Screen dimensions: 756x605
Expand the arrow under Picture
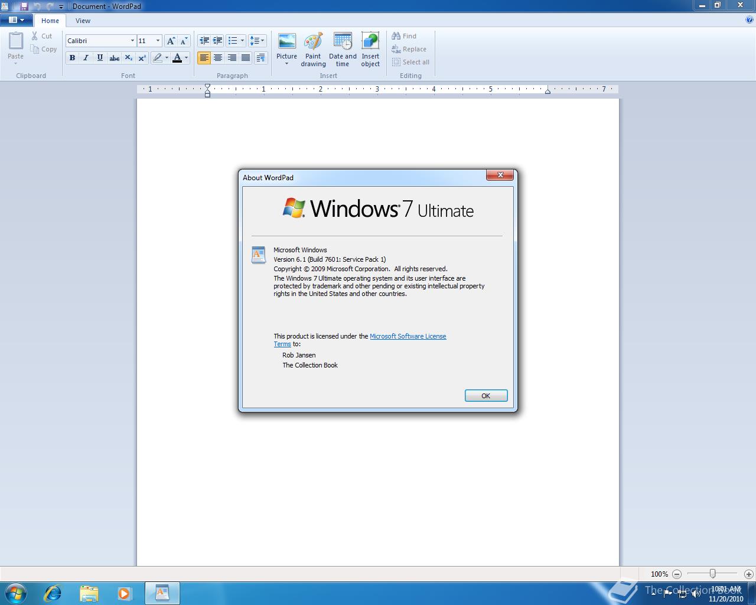(286, 63)
